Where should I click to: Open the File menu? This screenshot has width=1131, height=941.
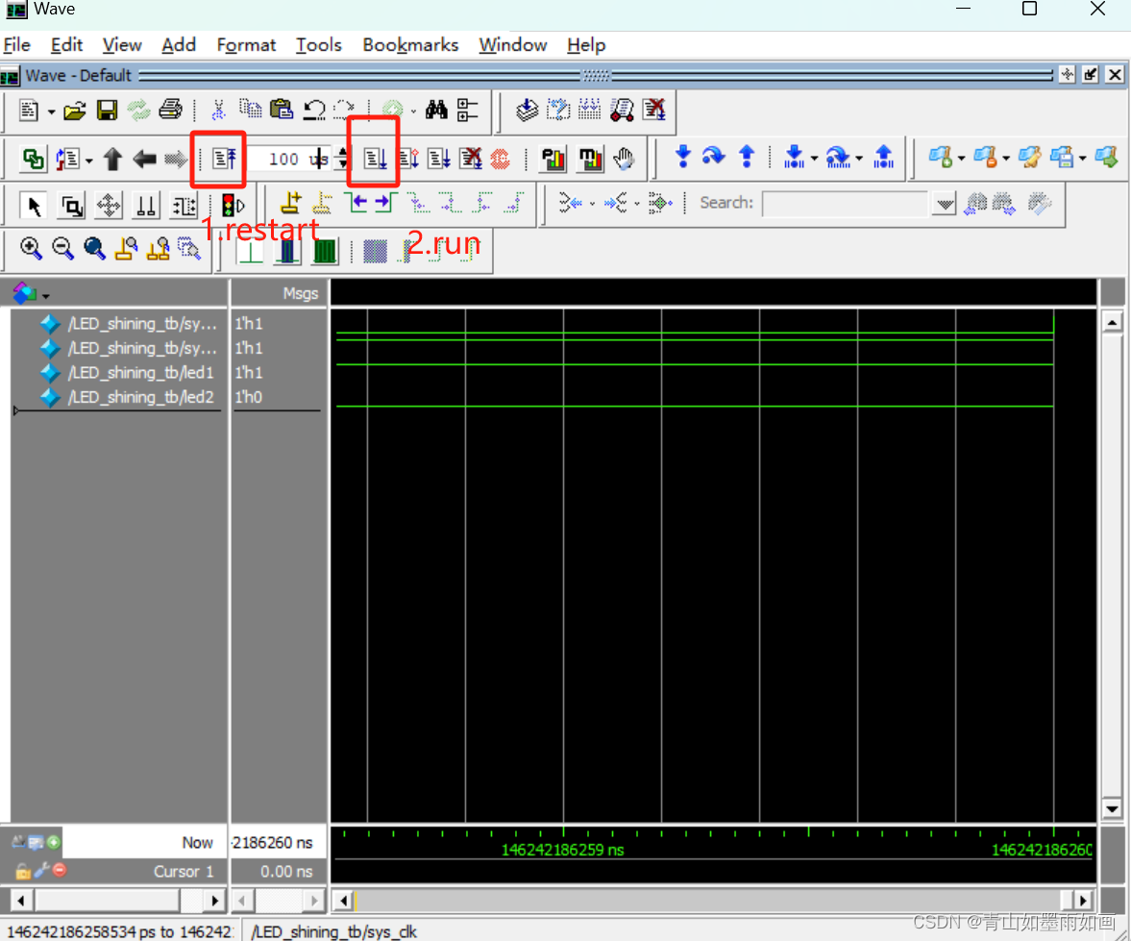click(16, 44)
